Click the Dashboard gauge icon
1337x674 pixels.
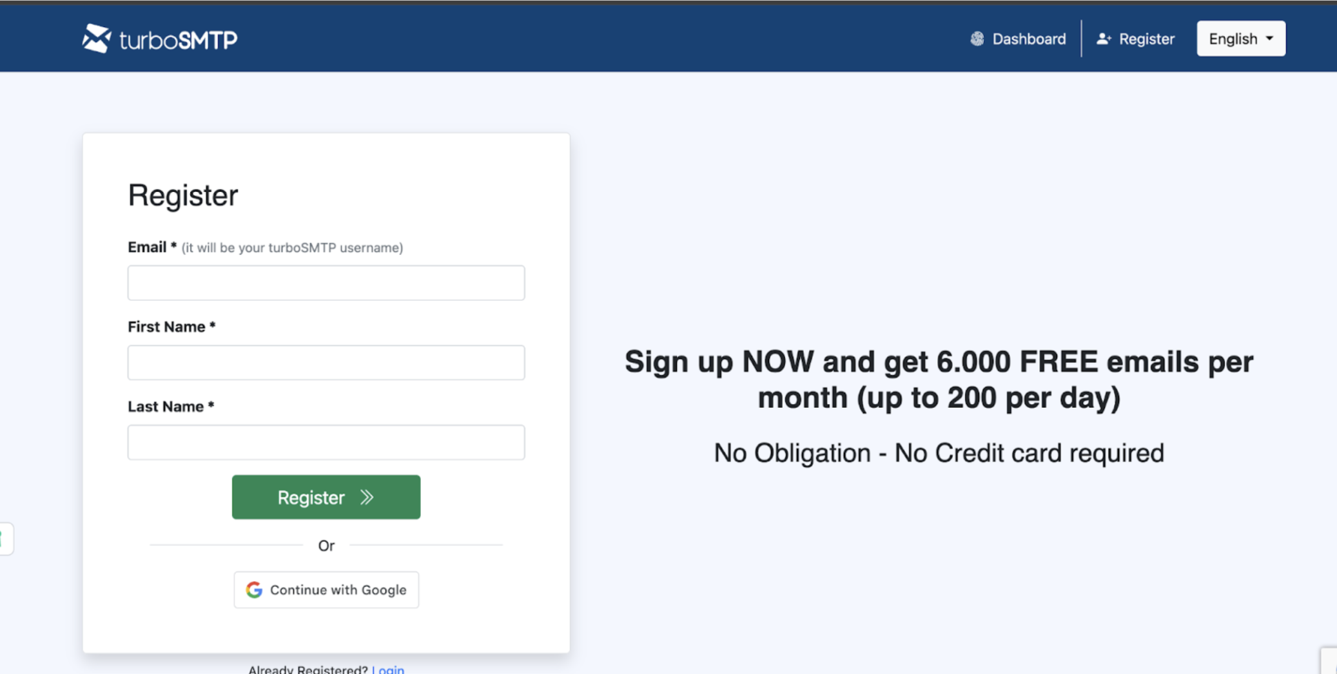pyautogui.click(x=977, y=39)
